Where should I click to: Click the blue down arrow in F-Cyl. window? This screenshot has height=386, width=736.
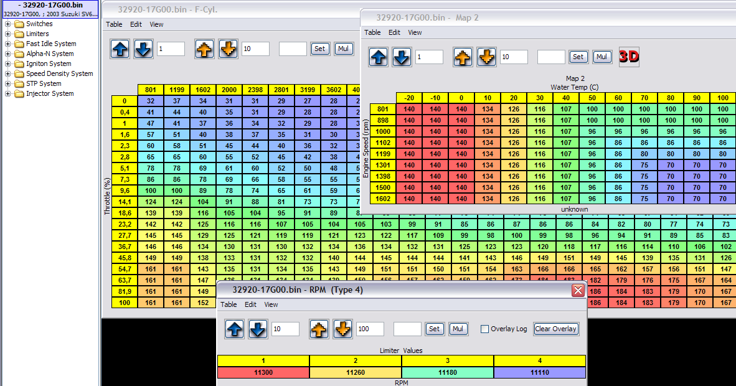click(143, 49)
